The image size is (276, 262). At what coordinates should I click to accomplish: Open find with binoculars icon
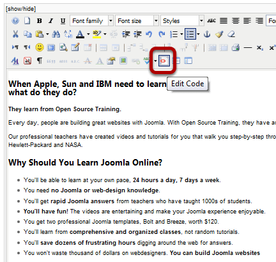tap(56, 34)
